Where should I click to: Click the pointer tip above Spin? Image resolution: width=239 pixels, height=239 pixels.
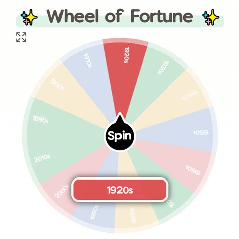pyautogui.click(x=119, y=114)
